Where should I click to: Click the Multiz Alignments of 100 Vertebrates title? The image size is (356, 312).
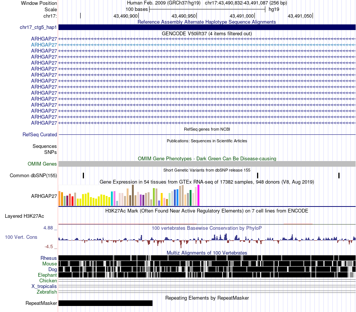207,253
